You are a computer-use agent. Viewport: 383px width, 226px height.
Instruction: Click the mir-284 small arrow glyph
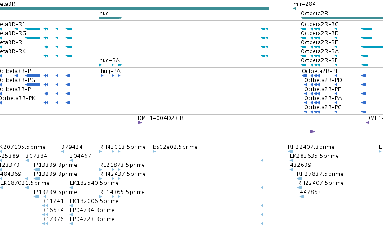click(294, 9)
